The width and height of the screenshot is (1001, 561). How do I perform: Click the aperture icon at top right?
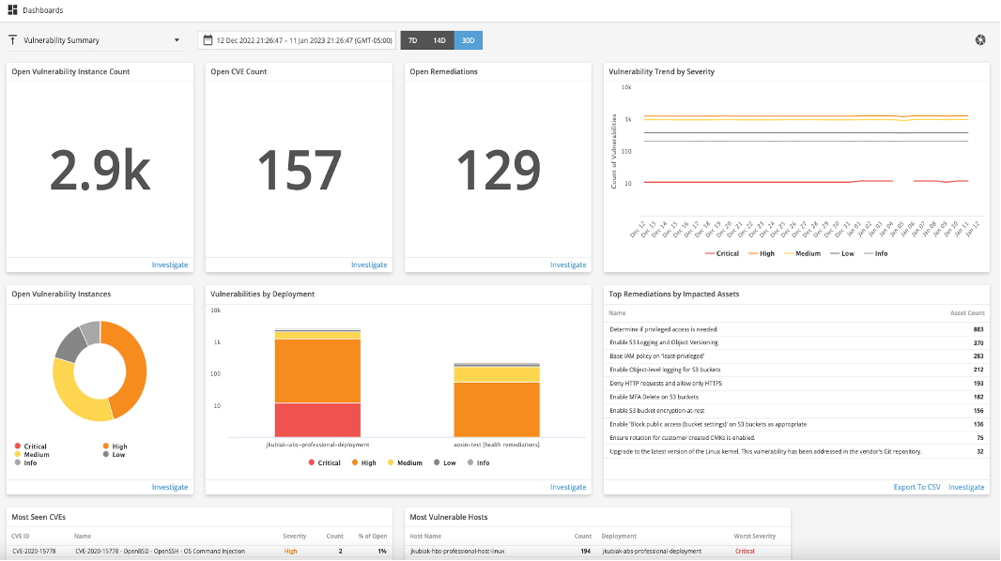tap(980, 39)
